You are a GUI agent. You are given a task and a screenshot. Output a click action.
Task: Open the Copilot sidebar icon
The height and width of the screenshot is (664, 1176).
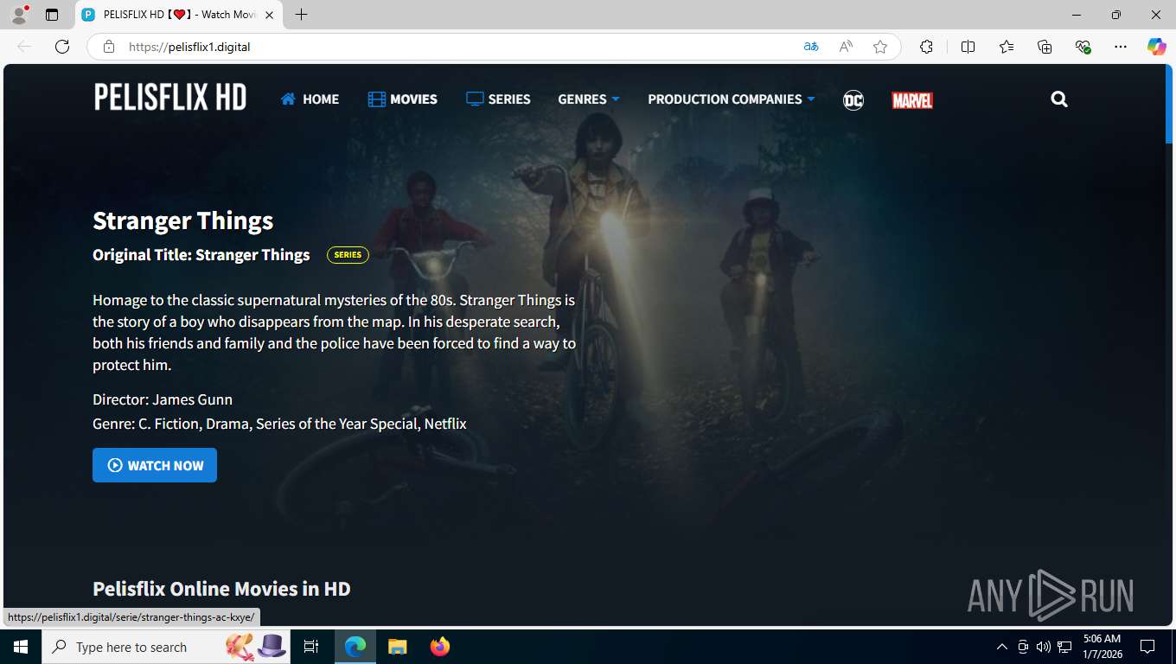pyautogui.click(x=1156, y=47)
